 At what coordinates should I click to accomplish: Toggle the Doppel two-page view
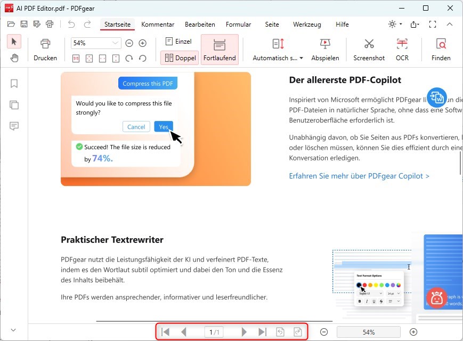coord(180,58)
